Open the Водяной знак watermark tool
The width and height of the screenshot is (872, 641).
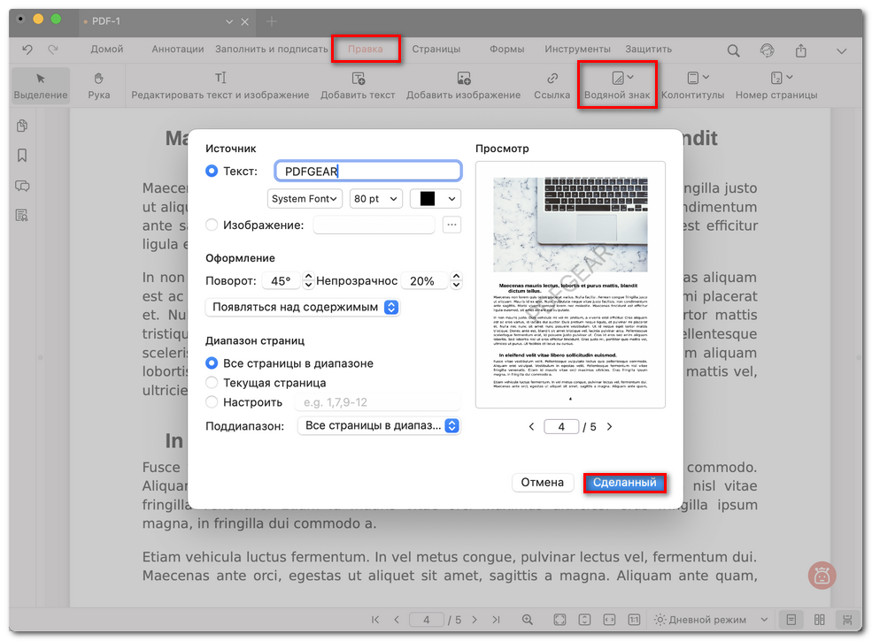pos(617,86)
